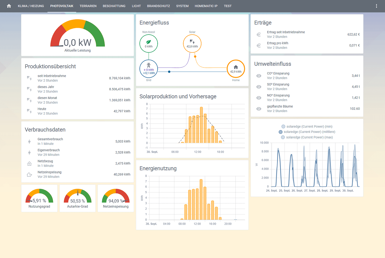Click the 40,269 kWh Netzeinspeisung value
The image size is (385, 258).
tap(122, 174)
